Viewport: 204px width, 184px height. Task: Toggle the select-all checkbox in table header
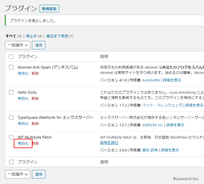tap(11, 57)
